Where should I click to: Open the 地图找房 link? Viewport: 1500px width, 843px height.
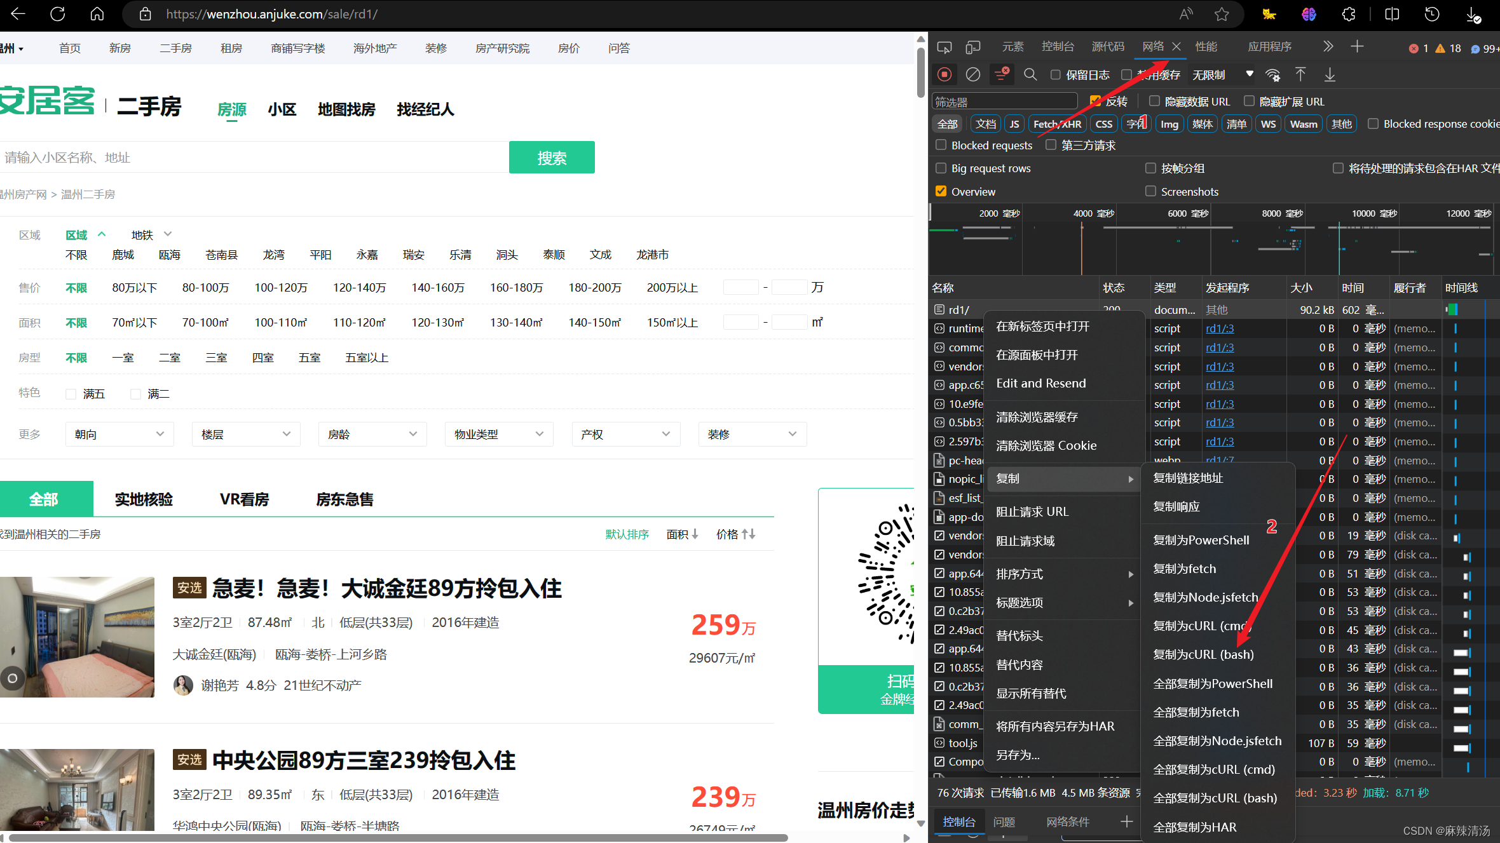[346, 109]
